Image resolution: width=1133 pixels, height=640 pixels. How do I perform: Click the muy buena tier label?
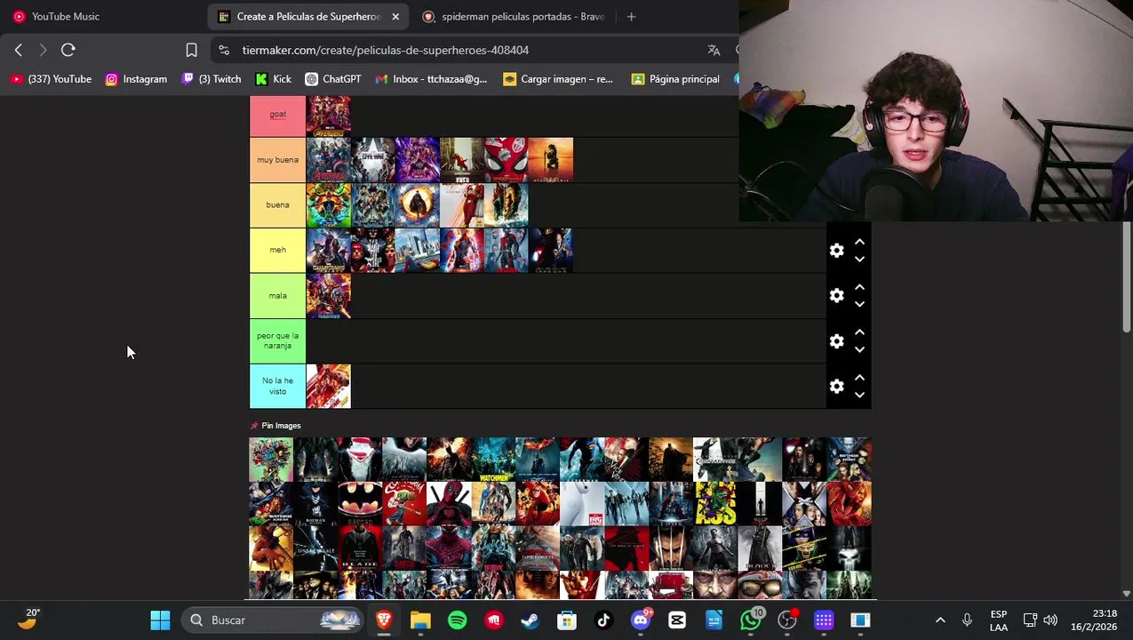point(277,160)
